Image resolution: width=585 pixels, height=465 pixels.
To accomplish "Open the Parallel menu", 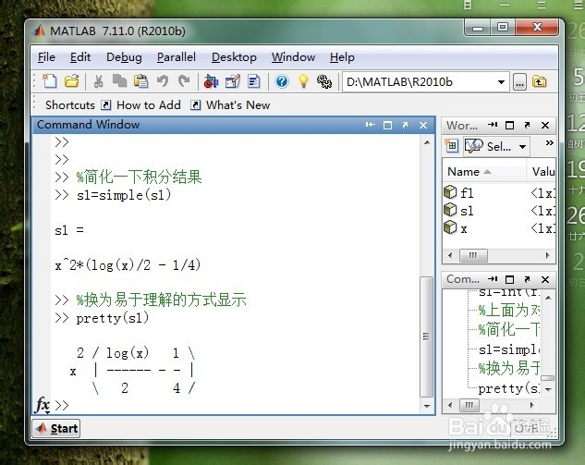I will (x=177, y=57).
